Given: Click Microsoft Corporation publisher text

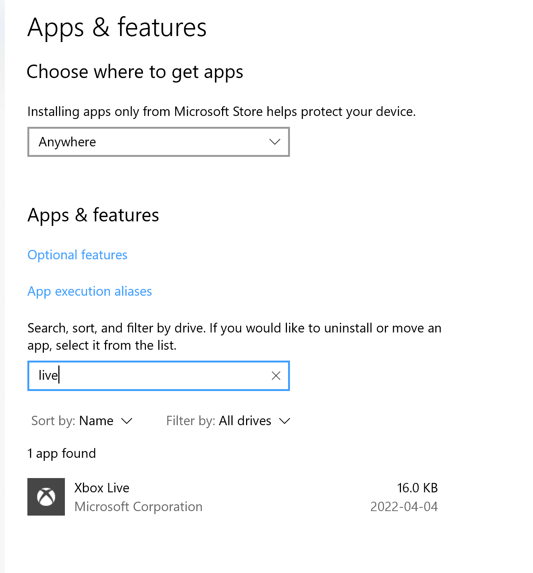Looking at the screenshot, I should 138,507.
